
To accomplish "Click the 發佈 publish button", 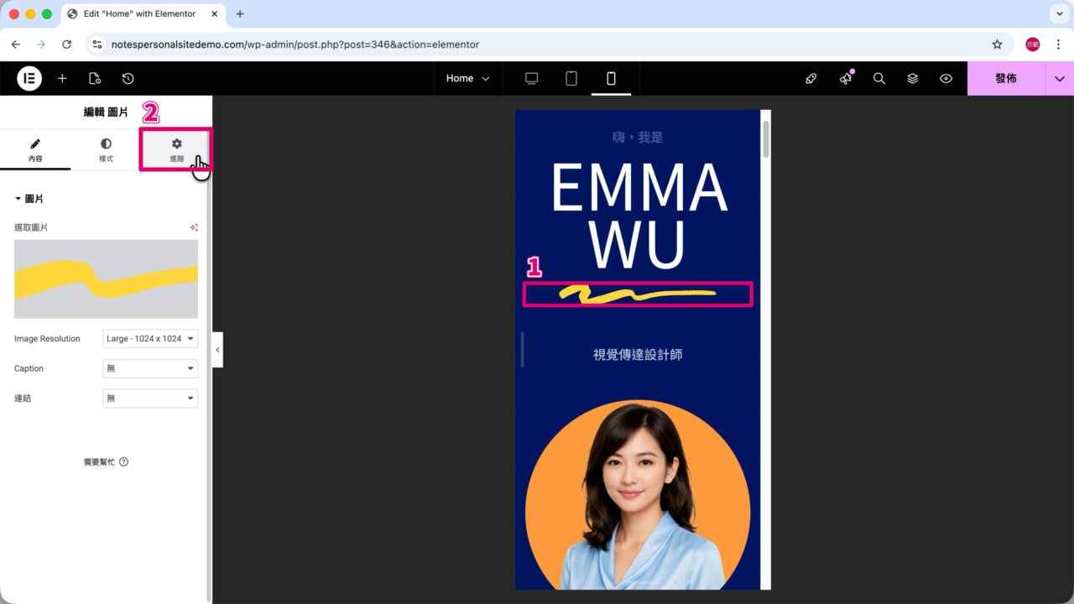I will point(1006,78).
